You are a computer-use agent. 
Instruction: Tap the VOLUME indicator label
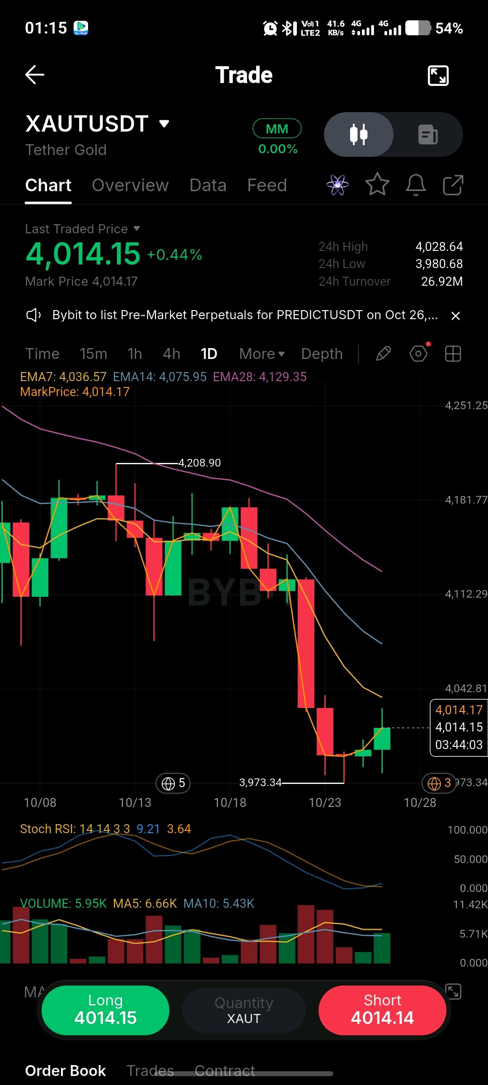(63, 903)
